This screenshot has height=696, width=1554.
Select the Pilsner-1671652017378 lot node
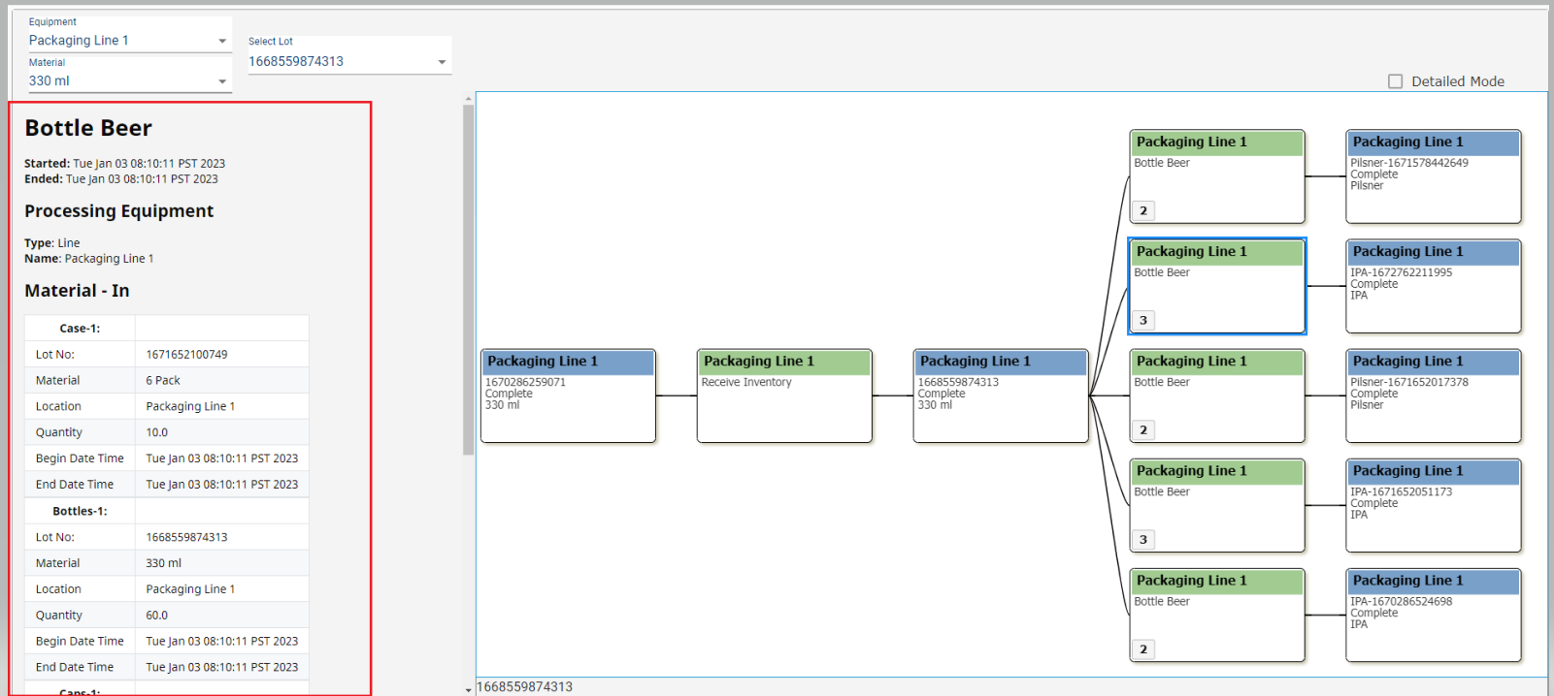click(x=1433, y=395)
